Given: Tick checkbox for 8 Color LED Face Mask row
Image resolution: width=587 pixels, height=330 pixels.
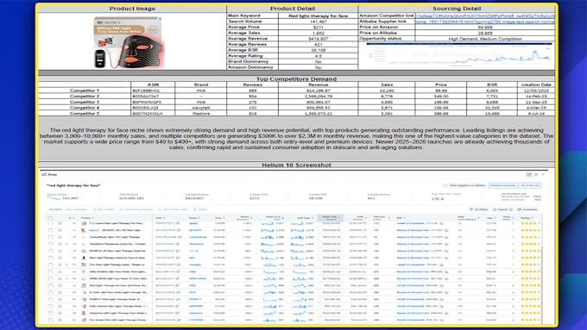Looking at the screenshot, I should [51, 292].
